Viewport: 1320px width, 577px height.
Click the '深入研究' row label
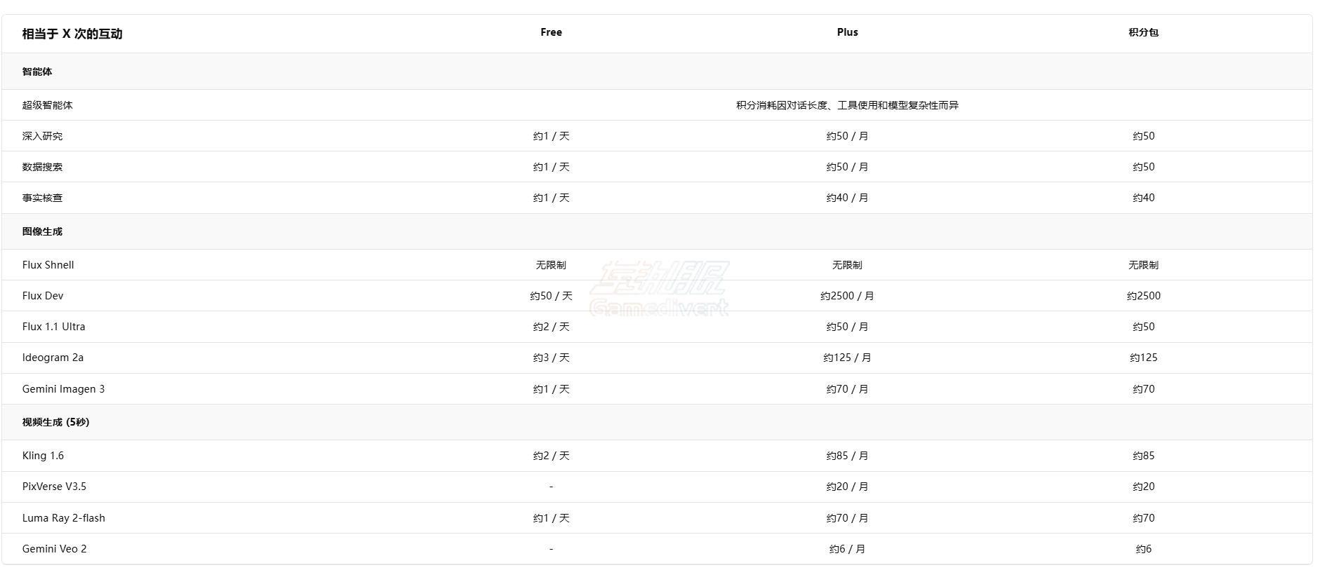pos(42,136)
